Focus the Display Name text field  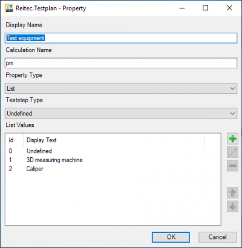click(121, 38)
